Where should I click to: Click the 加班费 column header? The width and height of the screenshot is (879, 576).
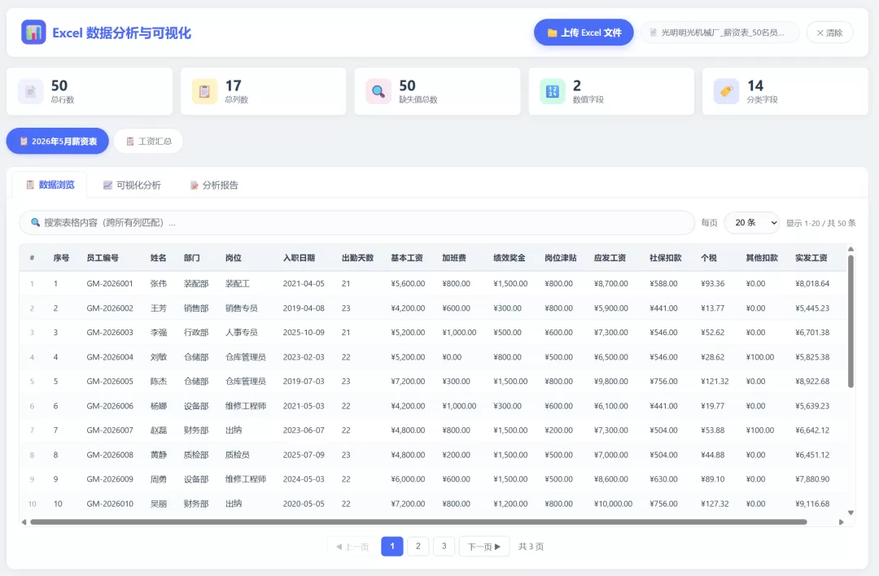(x=454, y=258)
